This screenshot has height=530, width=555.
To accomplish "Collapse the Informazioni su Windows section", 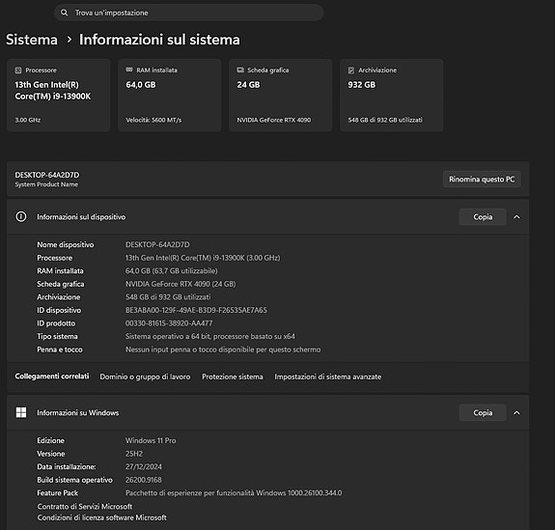I will (x=516, y=413).
